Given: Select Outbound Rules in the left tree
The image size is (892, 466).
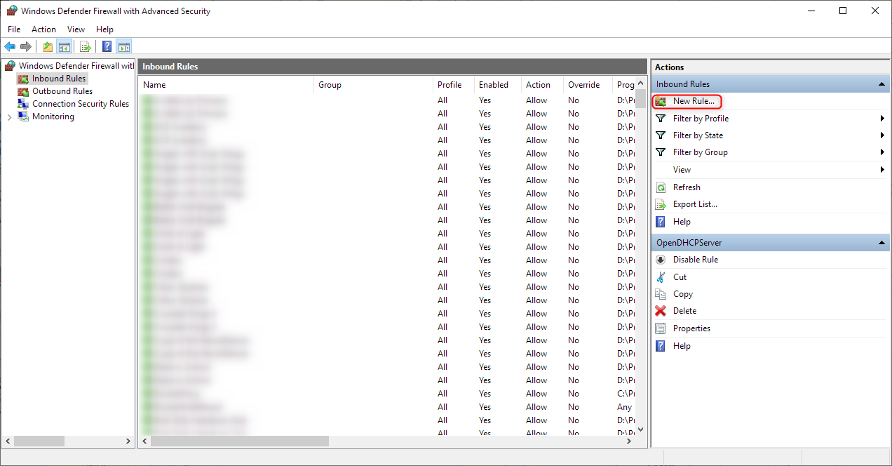Looking at the screenshot, I should pyautogui.click(x=62, y=91).
